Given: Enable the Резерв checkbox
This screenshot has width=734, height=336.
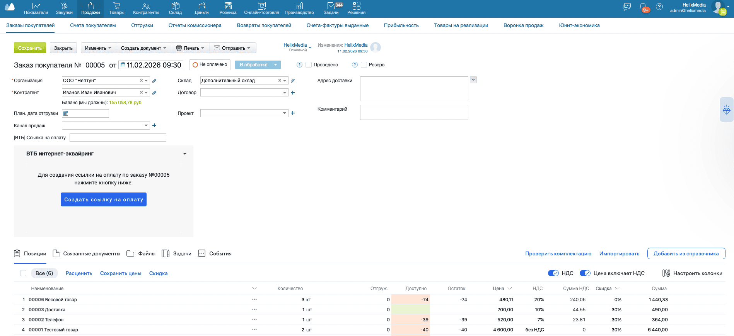Looking at the screenshot, I should tap(364, 65).
